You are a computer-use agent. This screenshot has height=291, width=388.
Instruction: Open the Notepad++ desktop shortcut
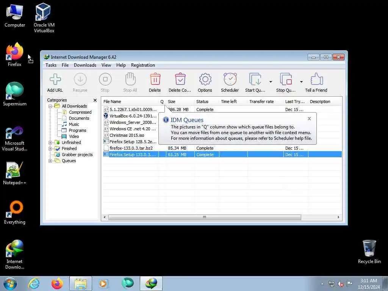click(x=15, y=173)
